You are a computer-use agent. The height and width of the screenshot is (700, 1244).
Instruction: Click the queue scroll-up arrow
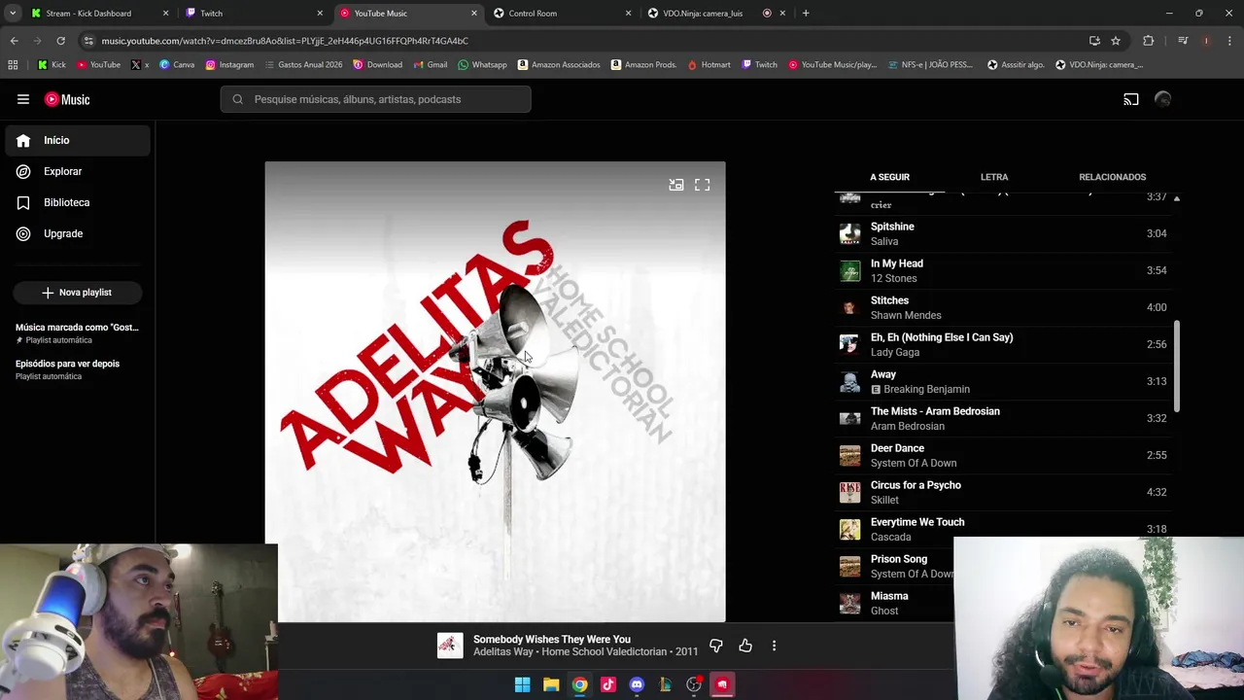1177,198
